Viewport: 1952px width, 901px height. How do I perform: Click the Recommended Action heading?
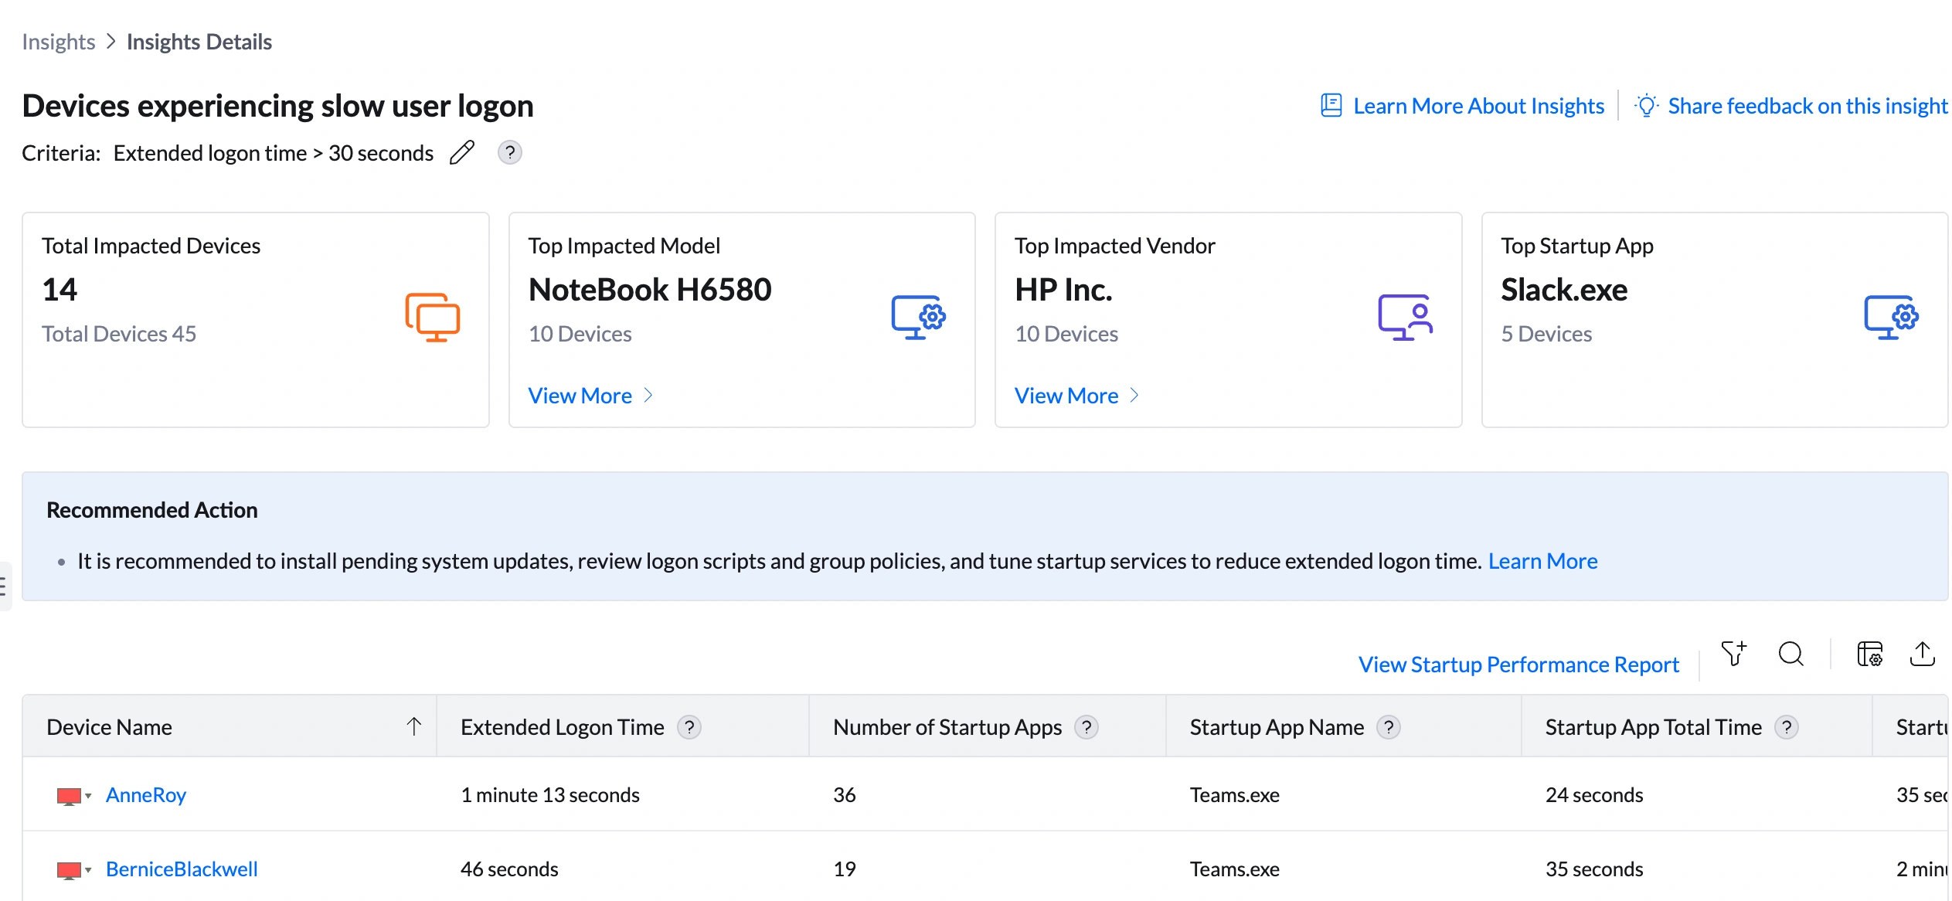[x=151, y=510]
